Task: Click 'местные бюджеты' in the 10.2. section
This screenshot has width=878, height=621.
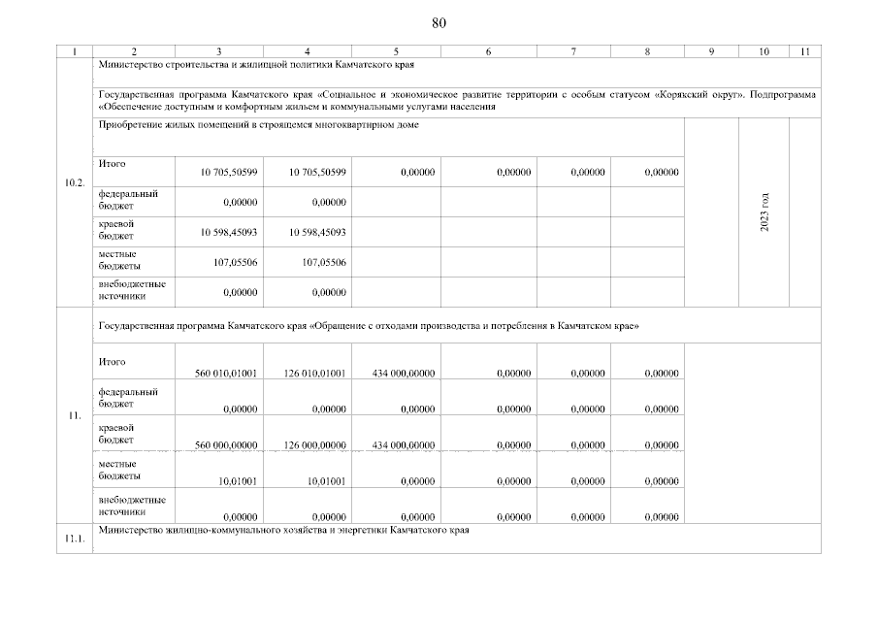Action: pos(119,260)
